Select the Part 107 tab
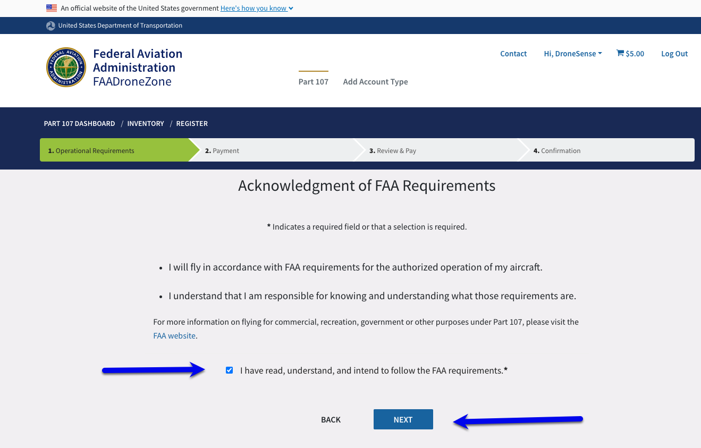This screenshot has width=701, height=448. tap(313, 81)
